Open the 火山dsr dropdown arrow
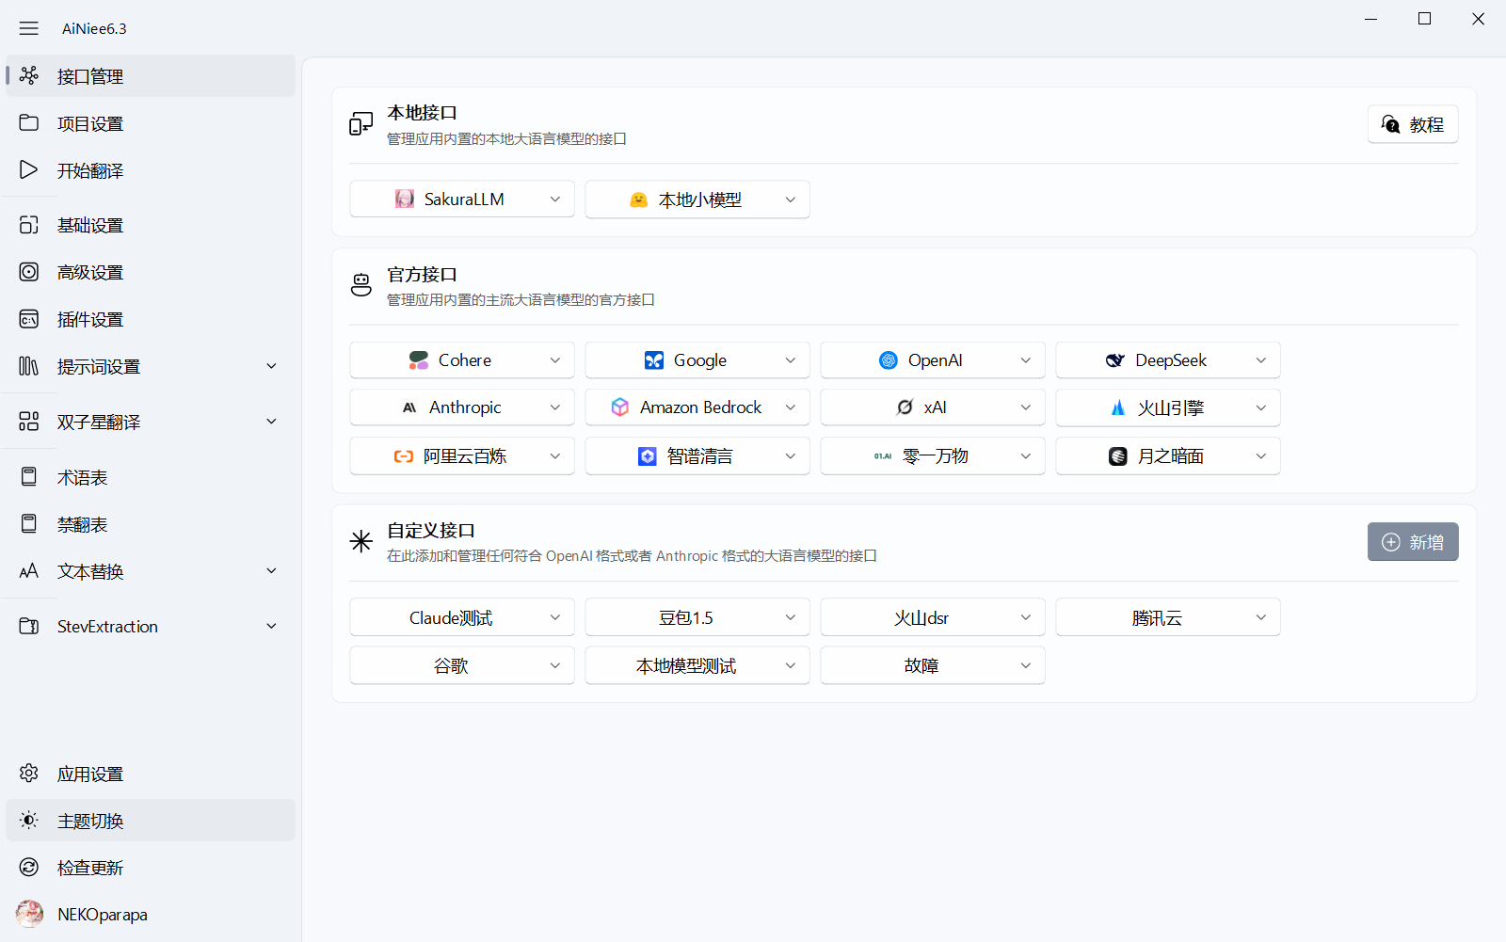This screenshot has height=942, width=1506. tap(1026, 617)
